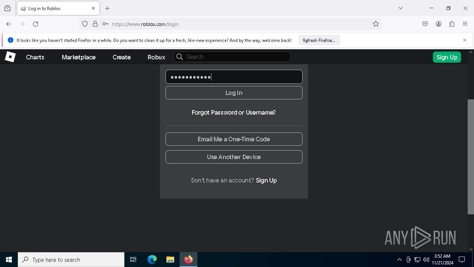
Task: Click the Sign Up link below the form
Action: tap(266, 180)
